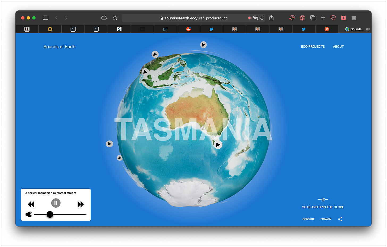Click the first red extension icon in the toolbar
Image resolution: width=387 pixels, height=247 pixels.
pyautogui.click(x=292, y=18)
